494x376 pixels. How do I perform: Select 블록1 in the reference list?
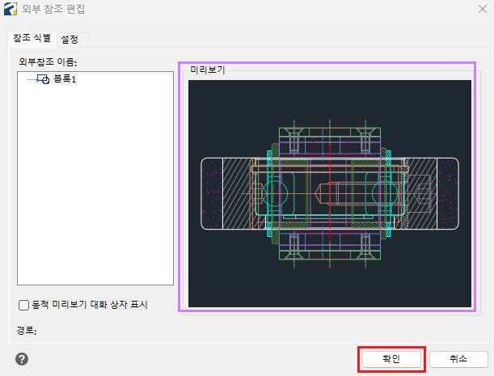[x=65, y=78]
